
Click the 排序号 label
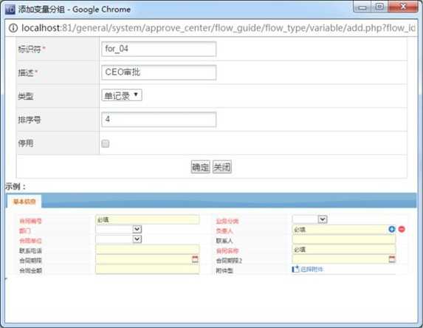pos(30,120)
